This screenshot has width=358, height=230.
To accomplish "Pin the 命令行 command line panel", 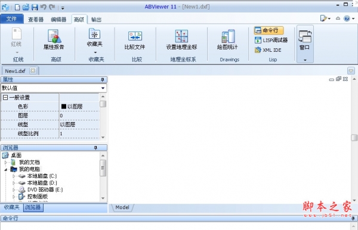I will point(353,218).
